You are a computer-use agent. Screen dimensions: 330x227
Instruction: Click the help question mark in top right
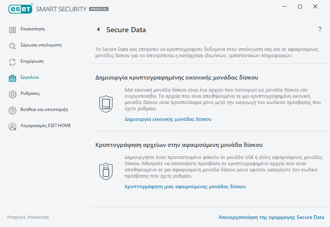tap(319, 29)
